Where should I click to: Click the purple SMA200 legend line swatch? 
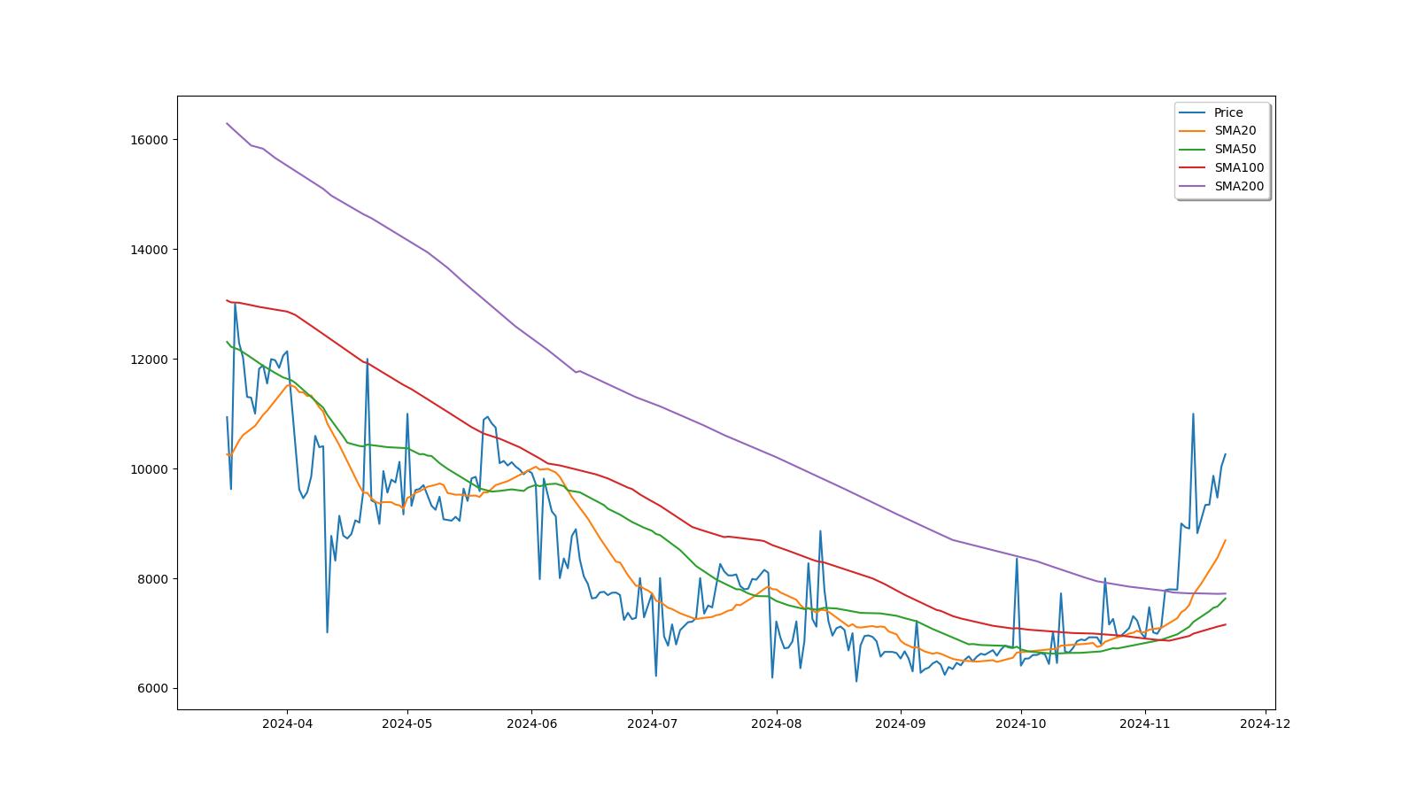(1193, 187)
